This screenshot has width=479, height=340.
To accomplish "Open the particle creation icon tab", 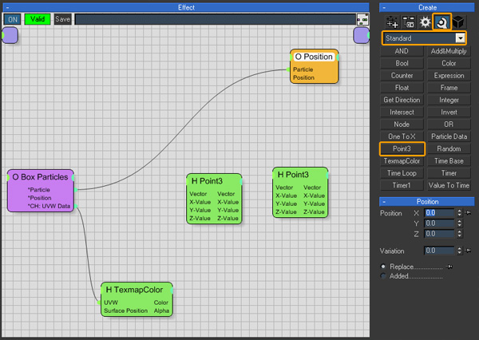I will 392,22.
